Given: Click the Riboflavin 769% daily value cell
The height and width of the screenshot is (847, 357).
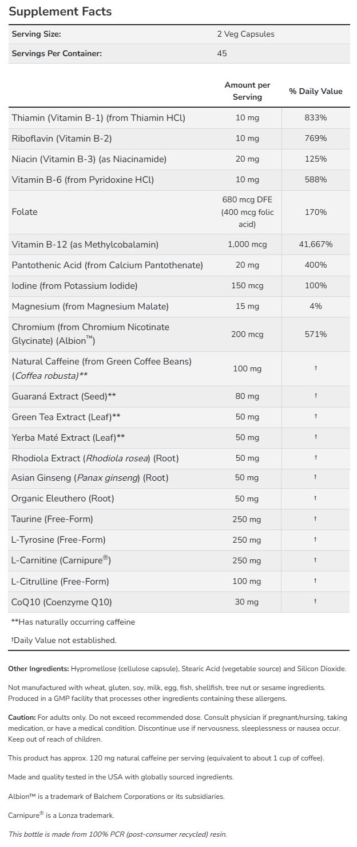Looking at the screenshot, I should pos(315,139).
